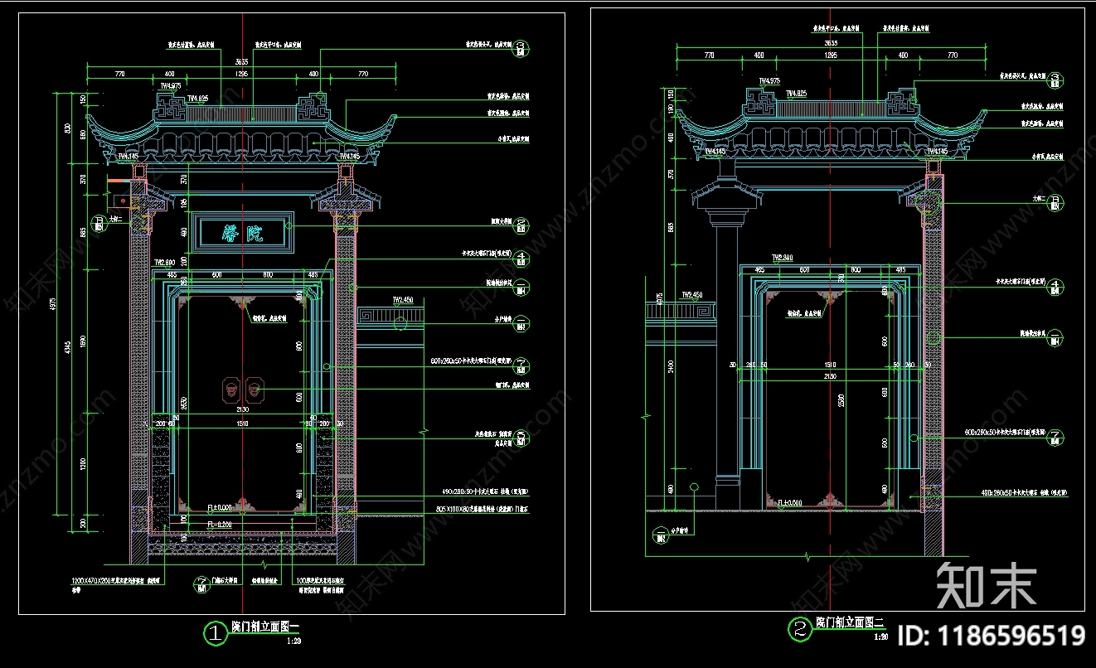The image size is (1096, 668).
Task: Click the "1510" opening dimension in drawing 1
Action: pos(243,424)
